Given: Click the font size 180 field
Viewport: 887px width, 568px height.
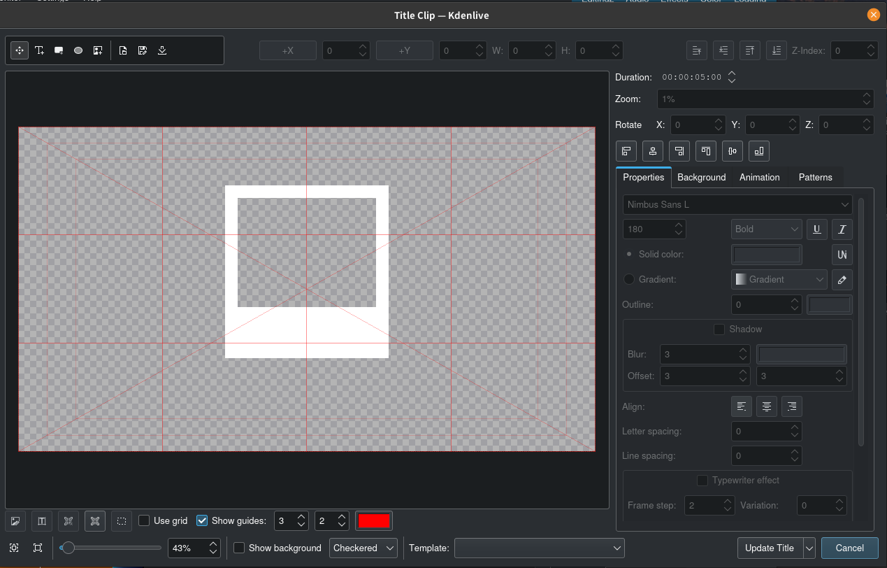Looking at the screenshot, I should click(x=654, y=229).
